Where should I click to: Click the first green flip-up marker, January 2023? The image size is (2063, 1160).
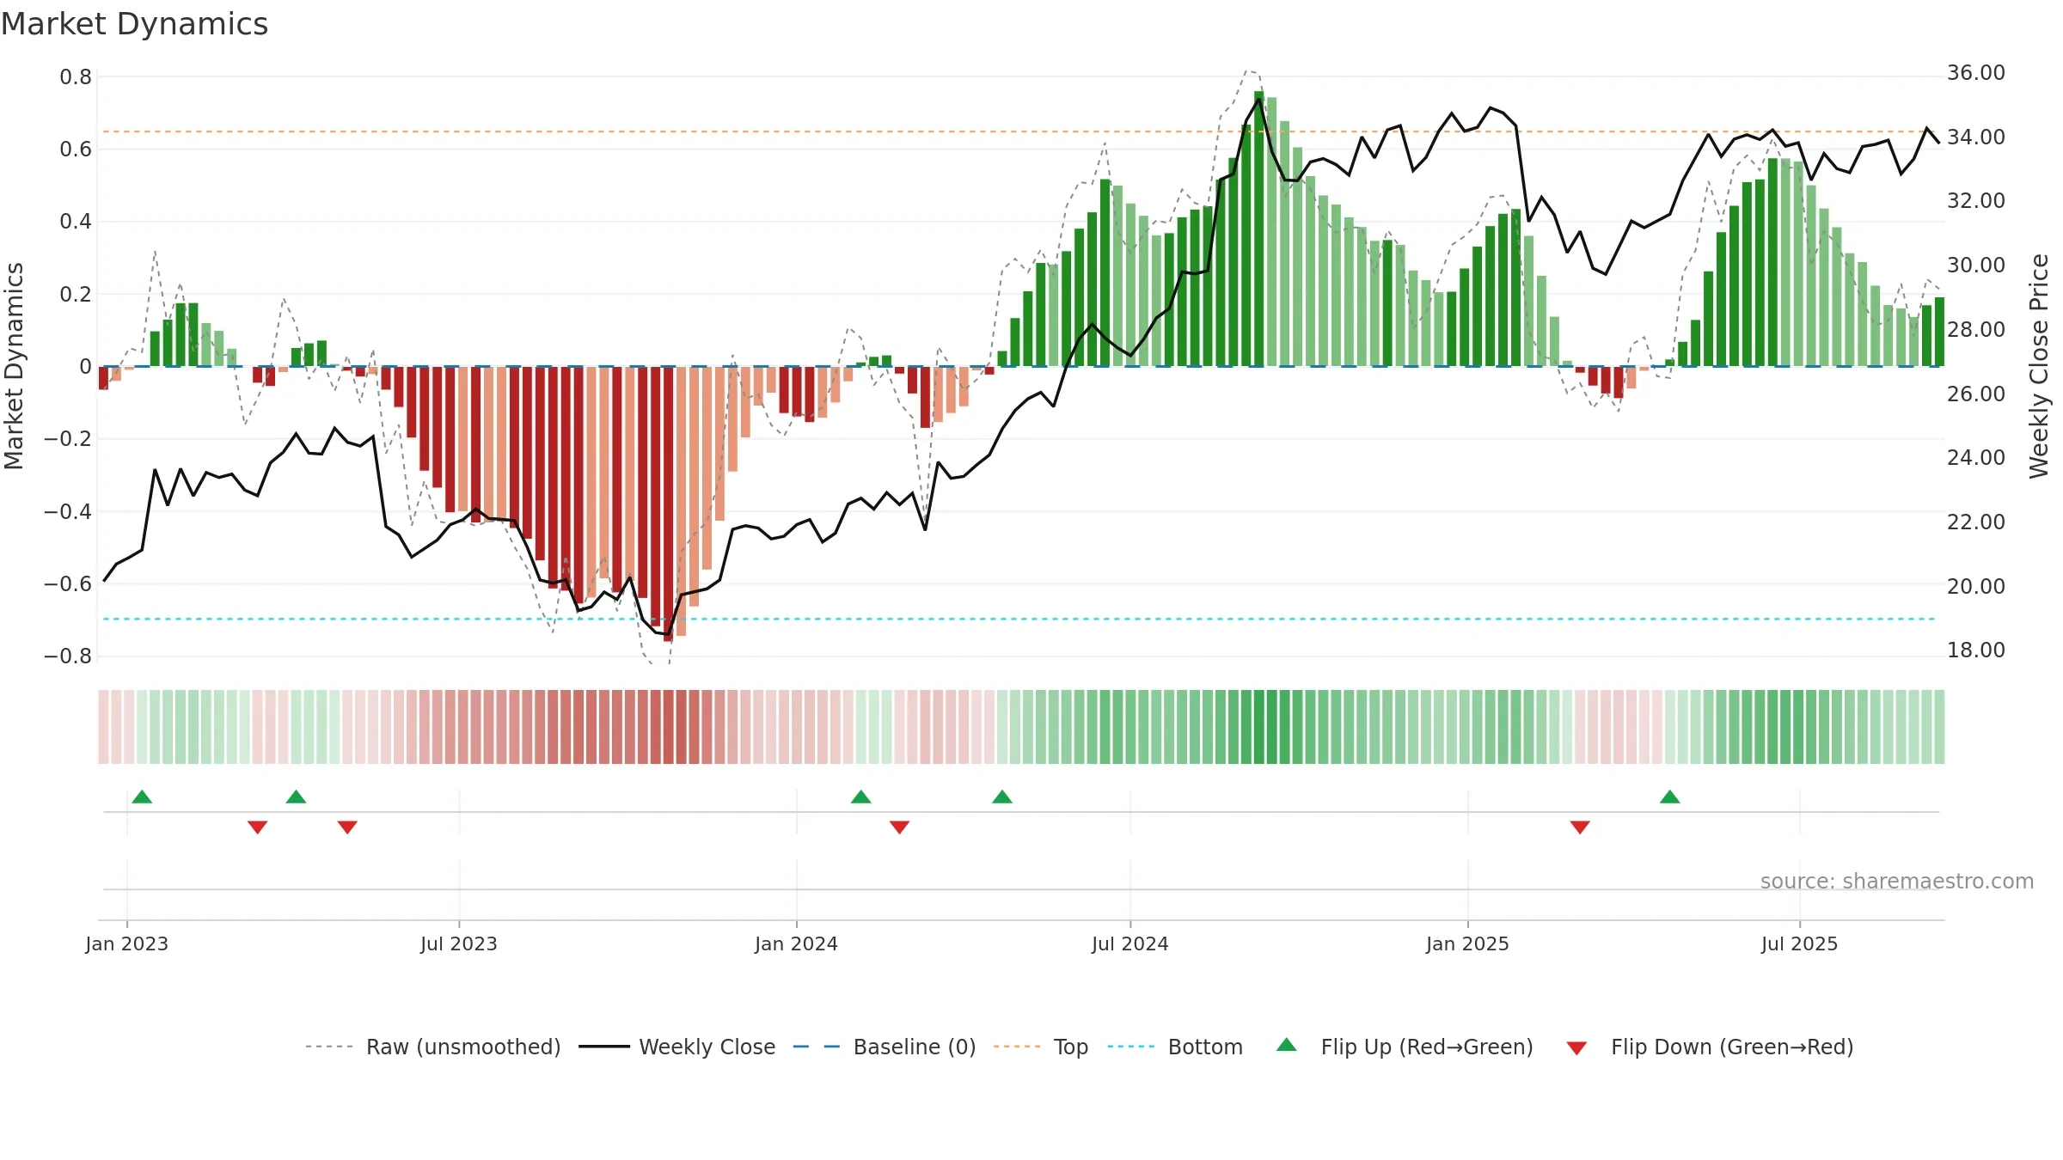tap(143, 797)
